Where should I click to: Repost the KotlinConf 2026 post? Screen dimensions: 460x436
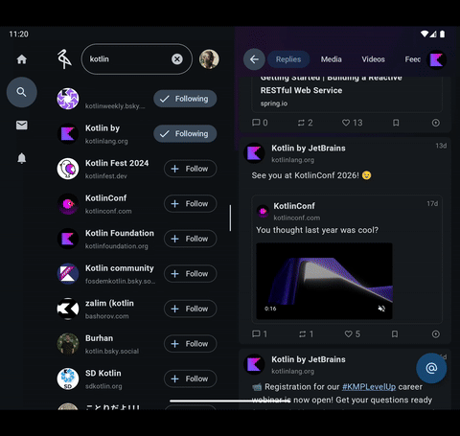coord(306,334)
